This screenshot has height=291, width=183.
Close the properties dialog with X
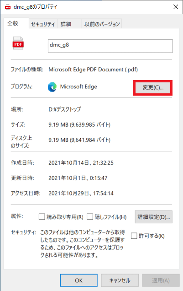(x=176, y=7)
